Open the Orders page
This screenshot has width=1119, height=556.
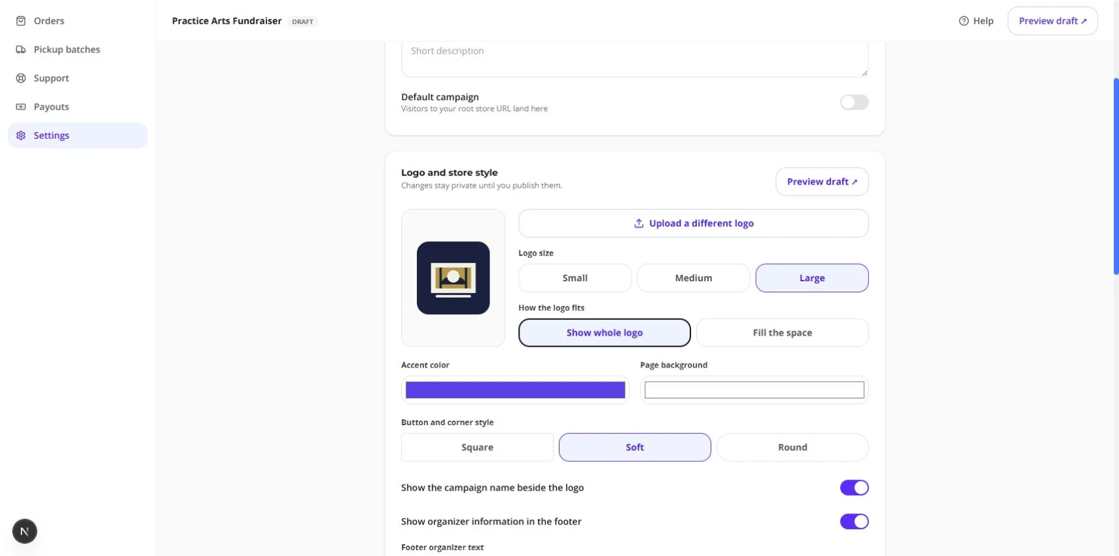pos(78,21)
